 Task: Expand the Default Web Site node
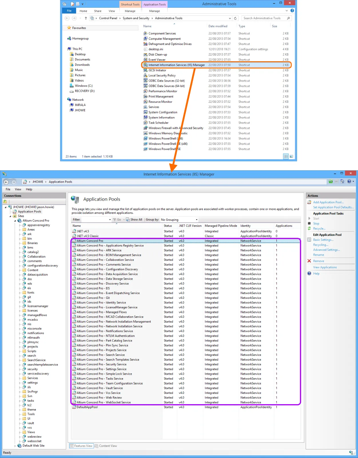[x=15, y=446]
